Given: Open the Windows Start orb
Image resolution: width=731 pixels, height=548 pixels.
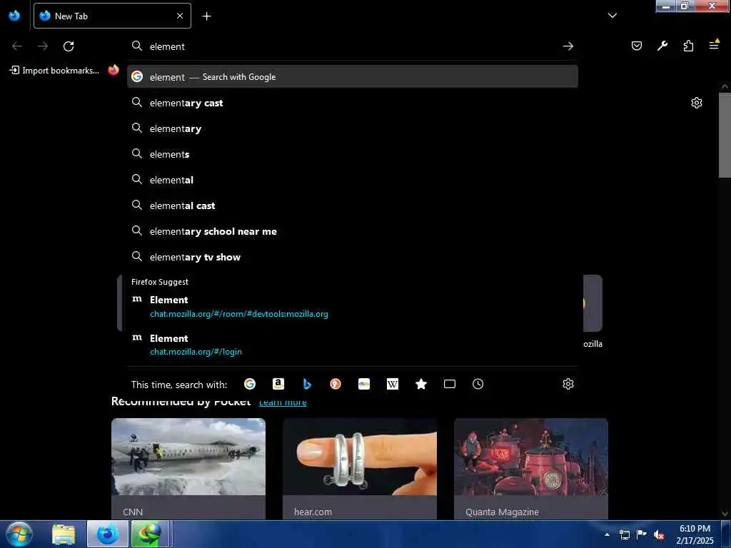Looking at the screenshot, I should (x=19, y=534).
